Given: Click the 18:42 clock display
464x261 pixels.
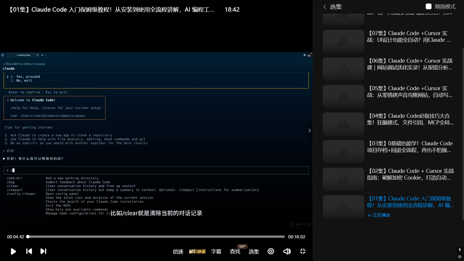Looking at the screenshot, I should (232, 10).
